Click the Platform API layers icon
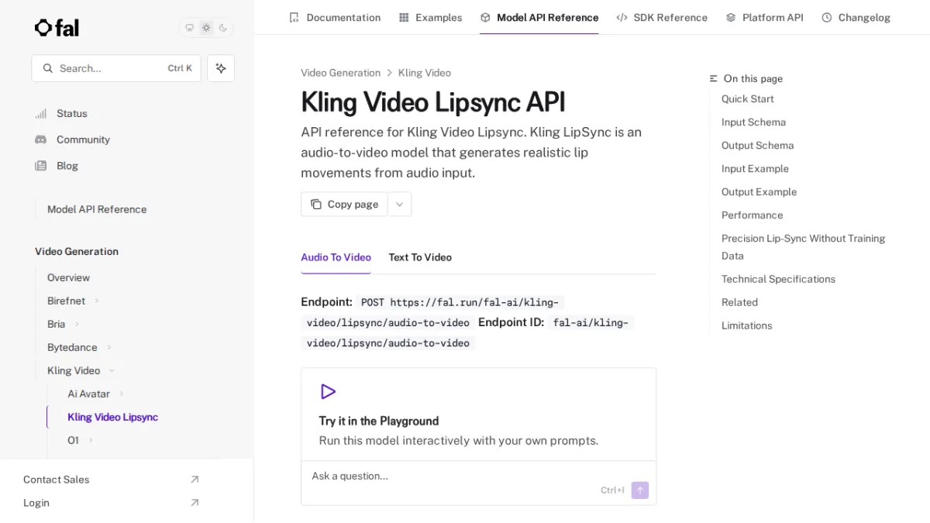Viewport: 930px width, 523px height. pyautogui.click(x=731, y=17)
